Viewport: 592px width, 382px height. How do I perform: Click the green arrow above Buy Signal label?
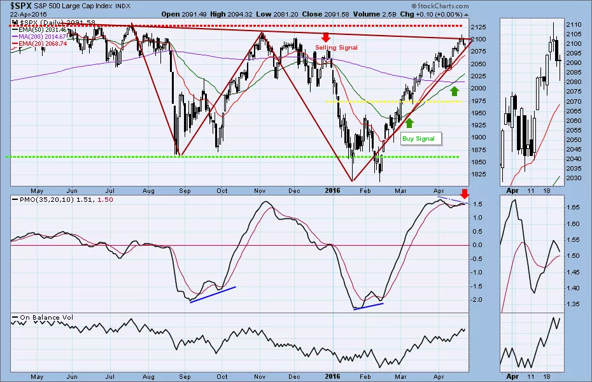(x=409, y=122)
